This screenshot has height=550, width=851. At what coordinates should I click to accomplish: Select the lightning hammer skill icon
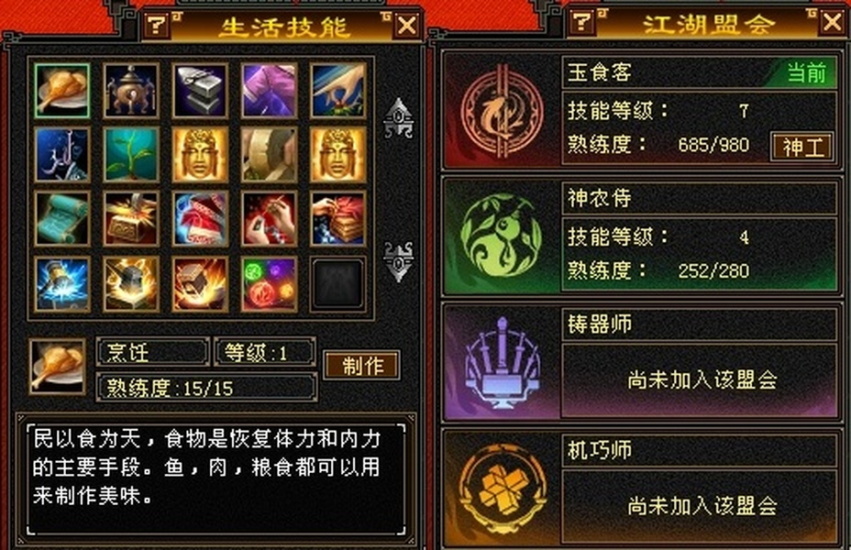point(61,284)
